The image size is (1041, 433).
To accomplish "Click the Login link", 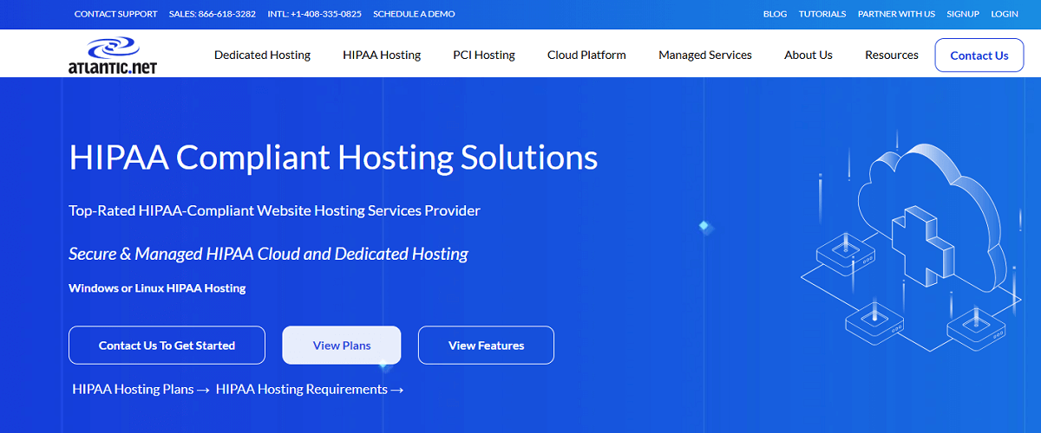I will click(x=1005, y=14).
